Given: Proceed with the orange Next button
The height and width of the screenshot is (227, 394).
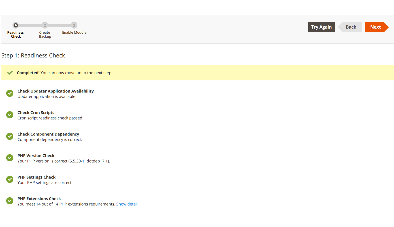Looking at the screenshot, I should click(375, 27).
